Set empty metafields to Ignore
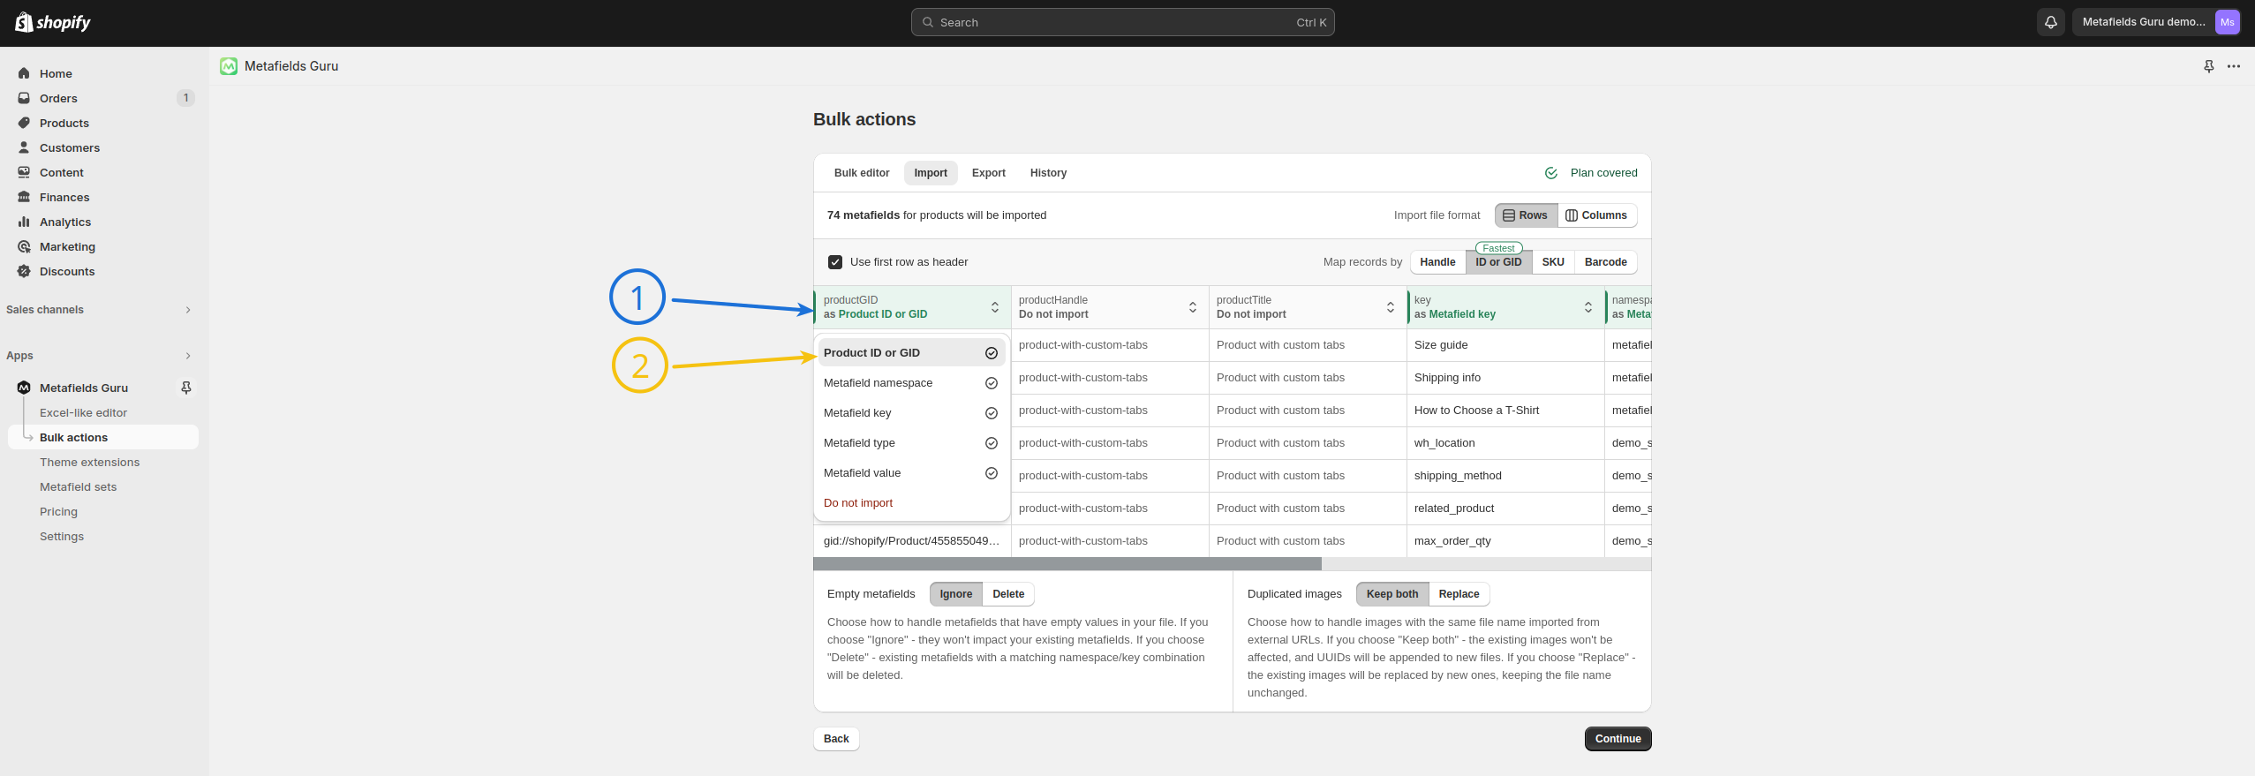Viewport: 2255px width, 776px height. pyautogui.click(x=955, y=594)
